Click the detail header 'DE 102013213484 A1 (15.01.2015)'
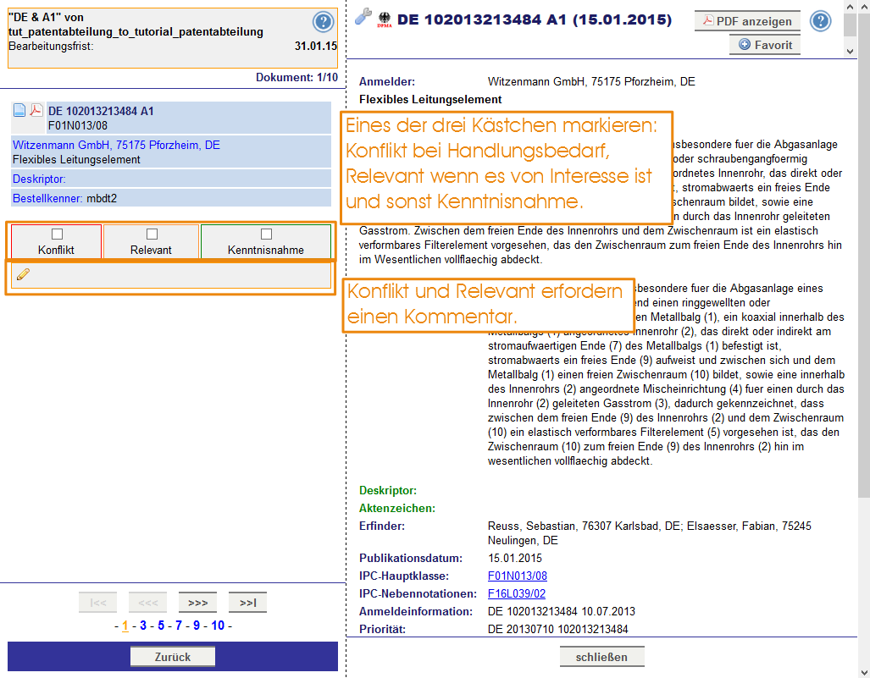The image size is (870, 678). [x=535, y=20]
